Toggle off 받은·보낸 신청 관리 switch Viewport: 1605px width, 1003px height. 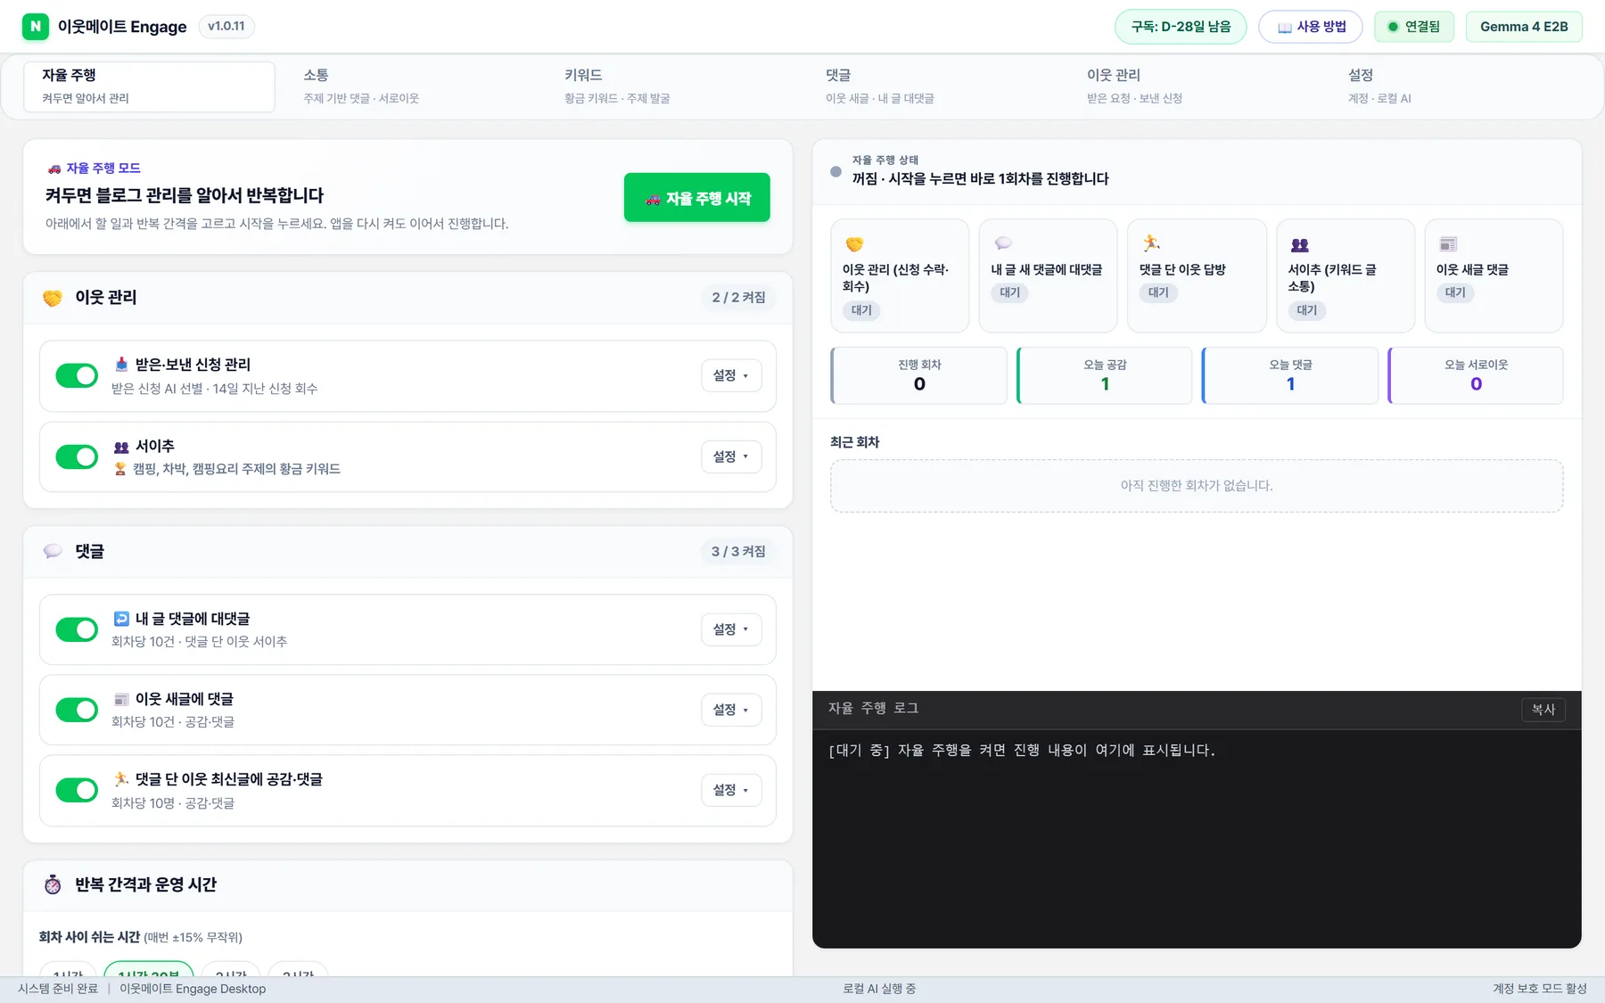click(77, 376)
